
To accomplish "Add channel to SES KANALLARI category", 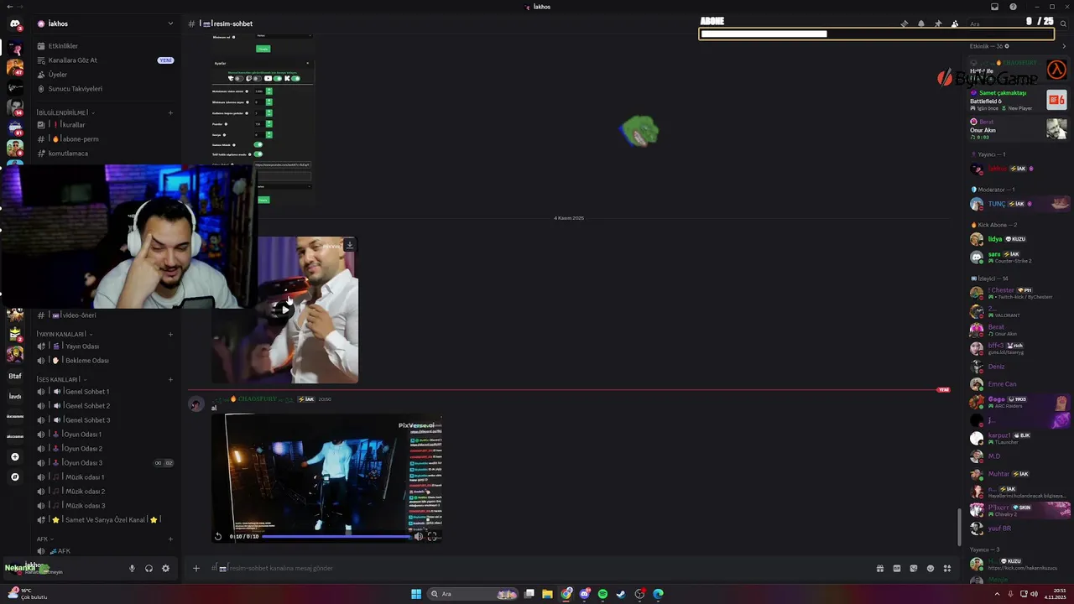I will pos(170,379).
